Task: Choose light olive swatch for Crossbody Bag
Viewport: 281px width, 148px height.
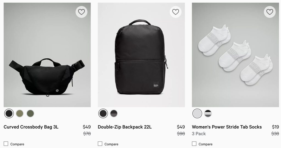Action: coord(20,113)
